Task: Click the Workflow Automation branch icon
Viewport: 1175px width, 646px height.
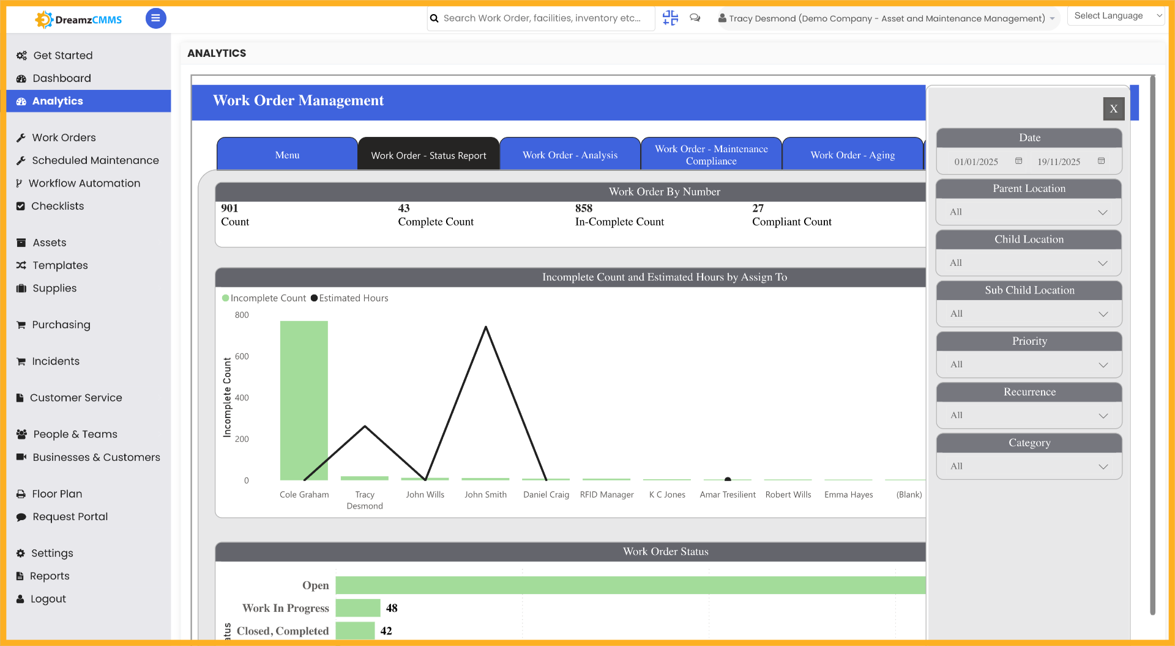Action: (x=19, y=183)
